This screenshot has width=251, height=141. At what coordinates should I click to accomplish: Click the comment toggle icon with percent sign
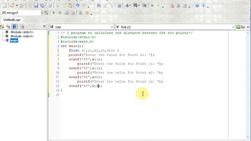click(135, 6)
